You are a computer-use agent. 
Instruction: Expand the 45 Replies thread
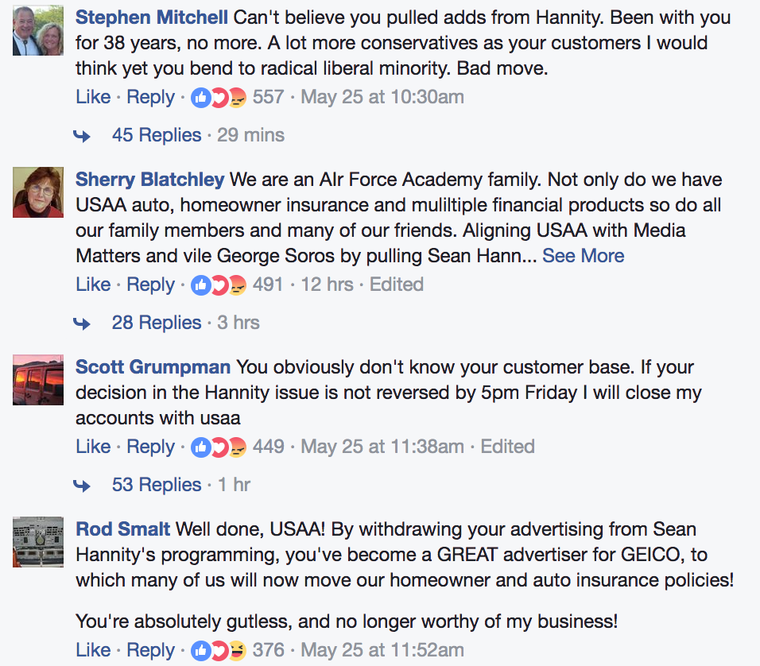pyautogui.click(x=157, y=135)
